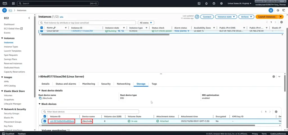The height and width of the screenshot is (135, 288).
Task: Open the help question mark menu
Action: 214,3
